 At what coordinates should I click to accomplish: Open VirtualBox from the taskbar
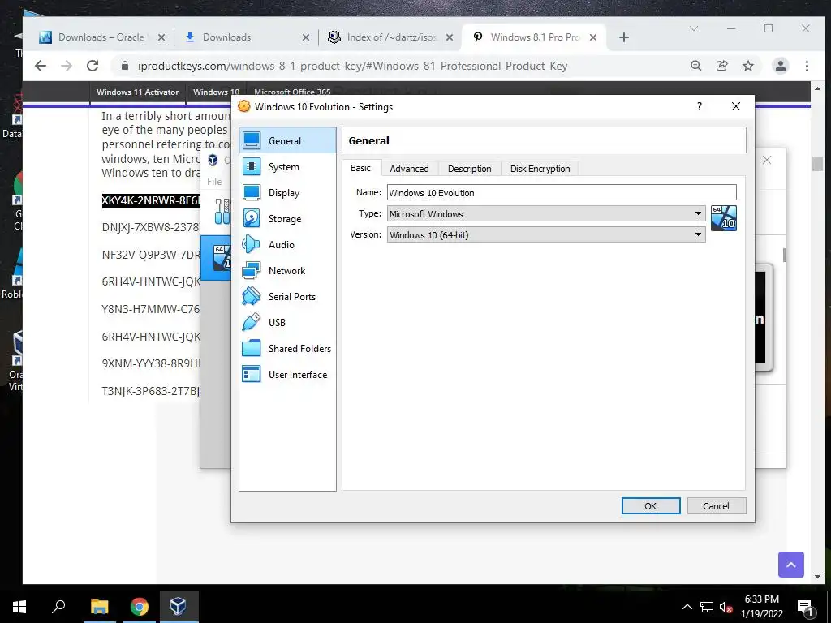click(x=178, y=607)
